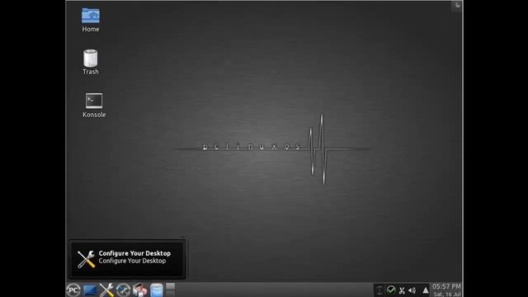Open the blue file manager taskbar icon

pyautogui.click(x=157, y=290)
